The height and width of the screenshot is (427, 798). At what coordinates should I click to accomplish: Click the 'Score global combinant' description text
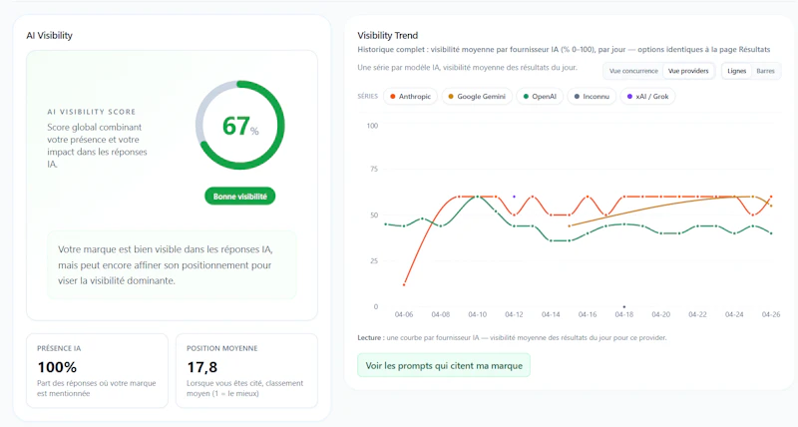click(97, 146)
